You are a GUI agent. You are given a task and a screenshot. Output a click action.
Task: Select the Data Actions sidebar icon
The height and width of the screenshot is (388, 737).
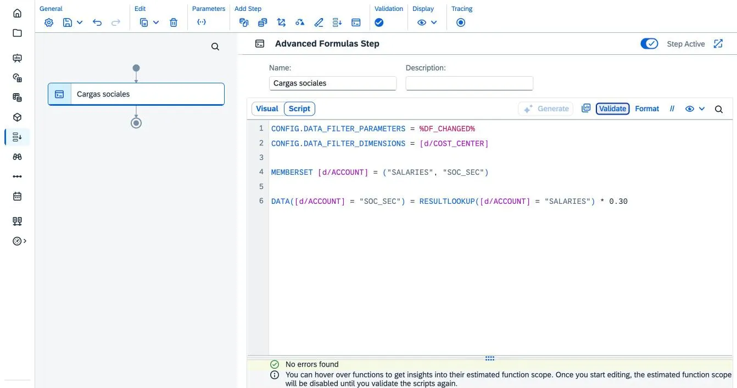[x=17, y=137]
